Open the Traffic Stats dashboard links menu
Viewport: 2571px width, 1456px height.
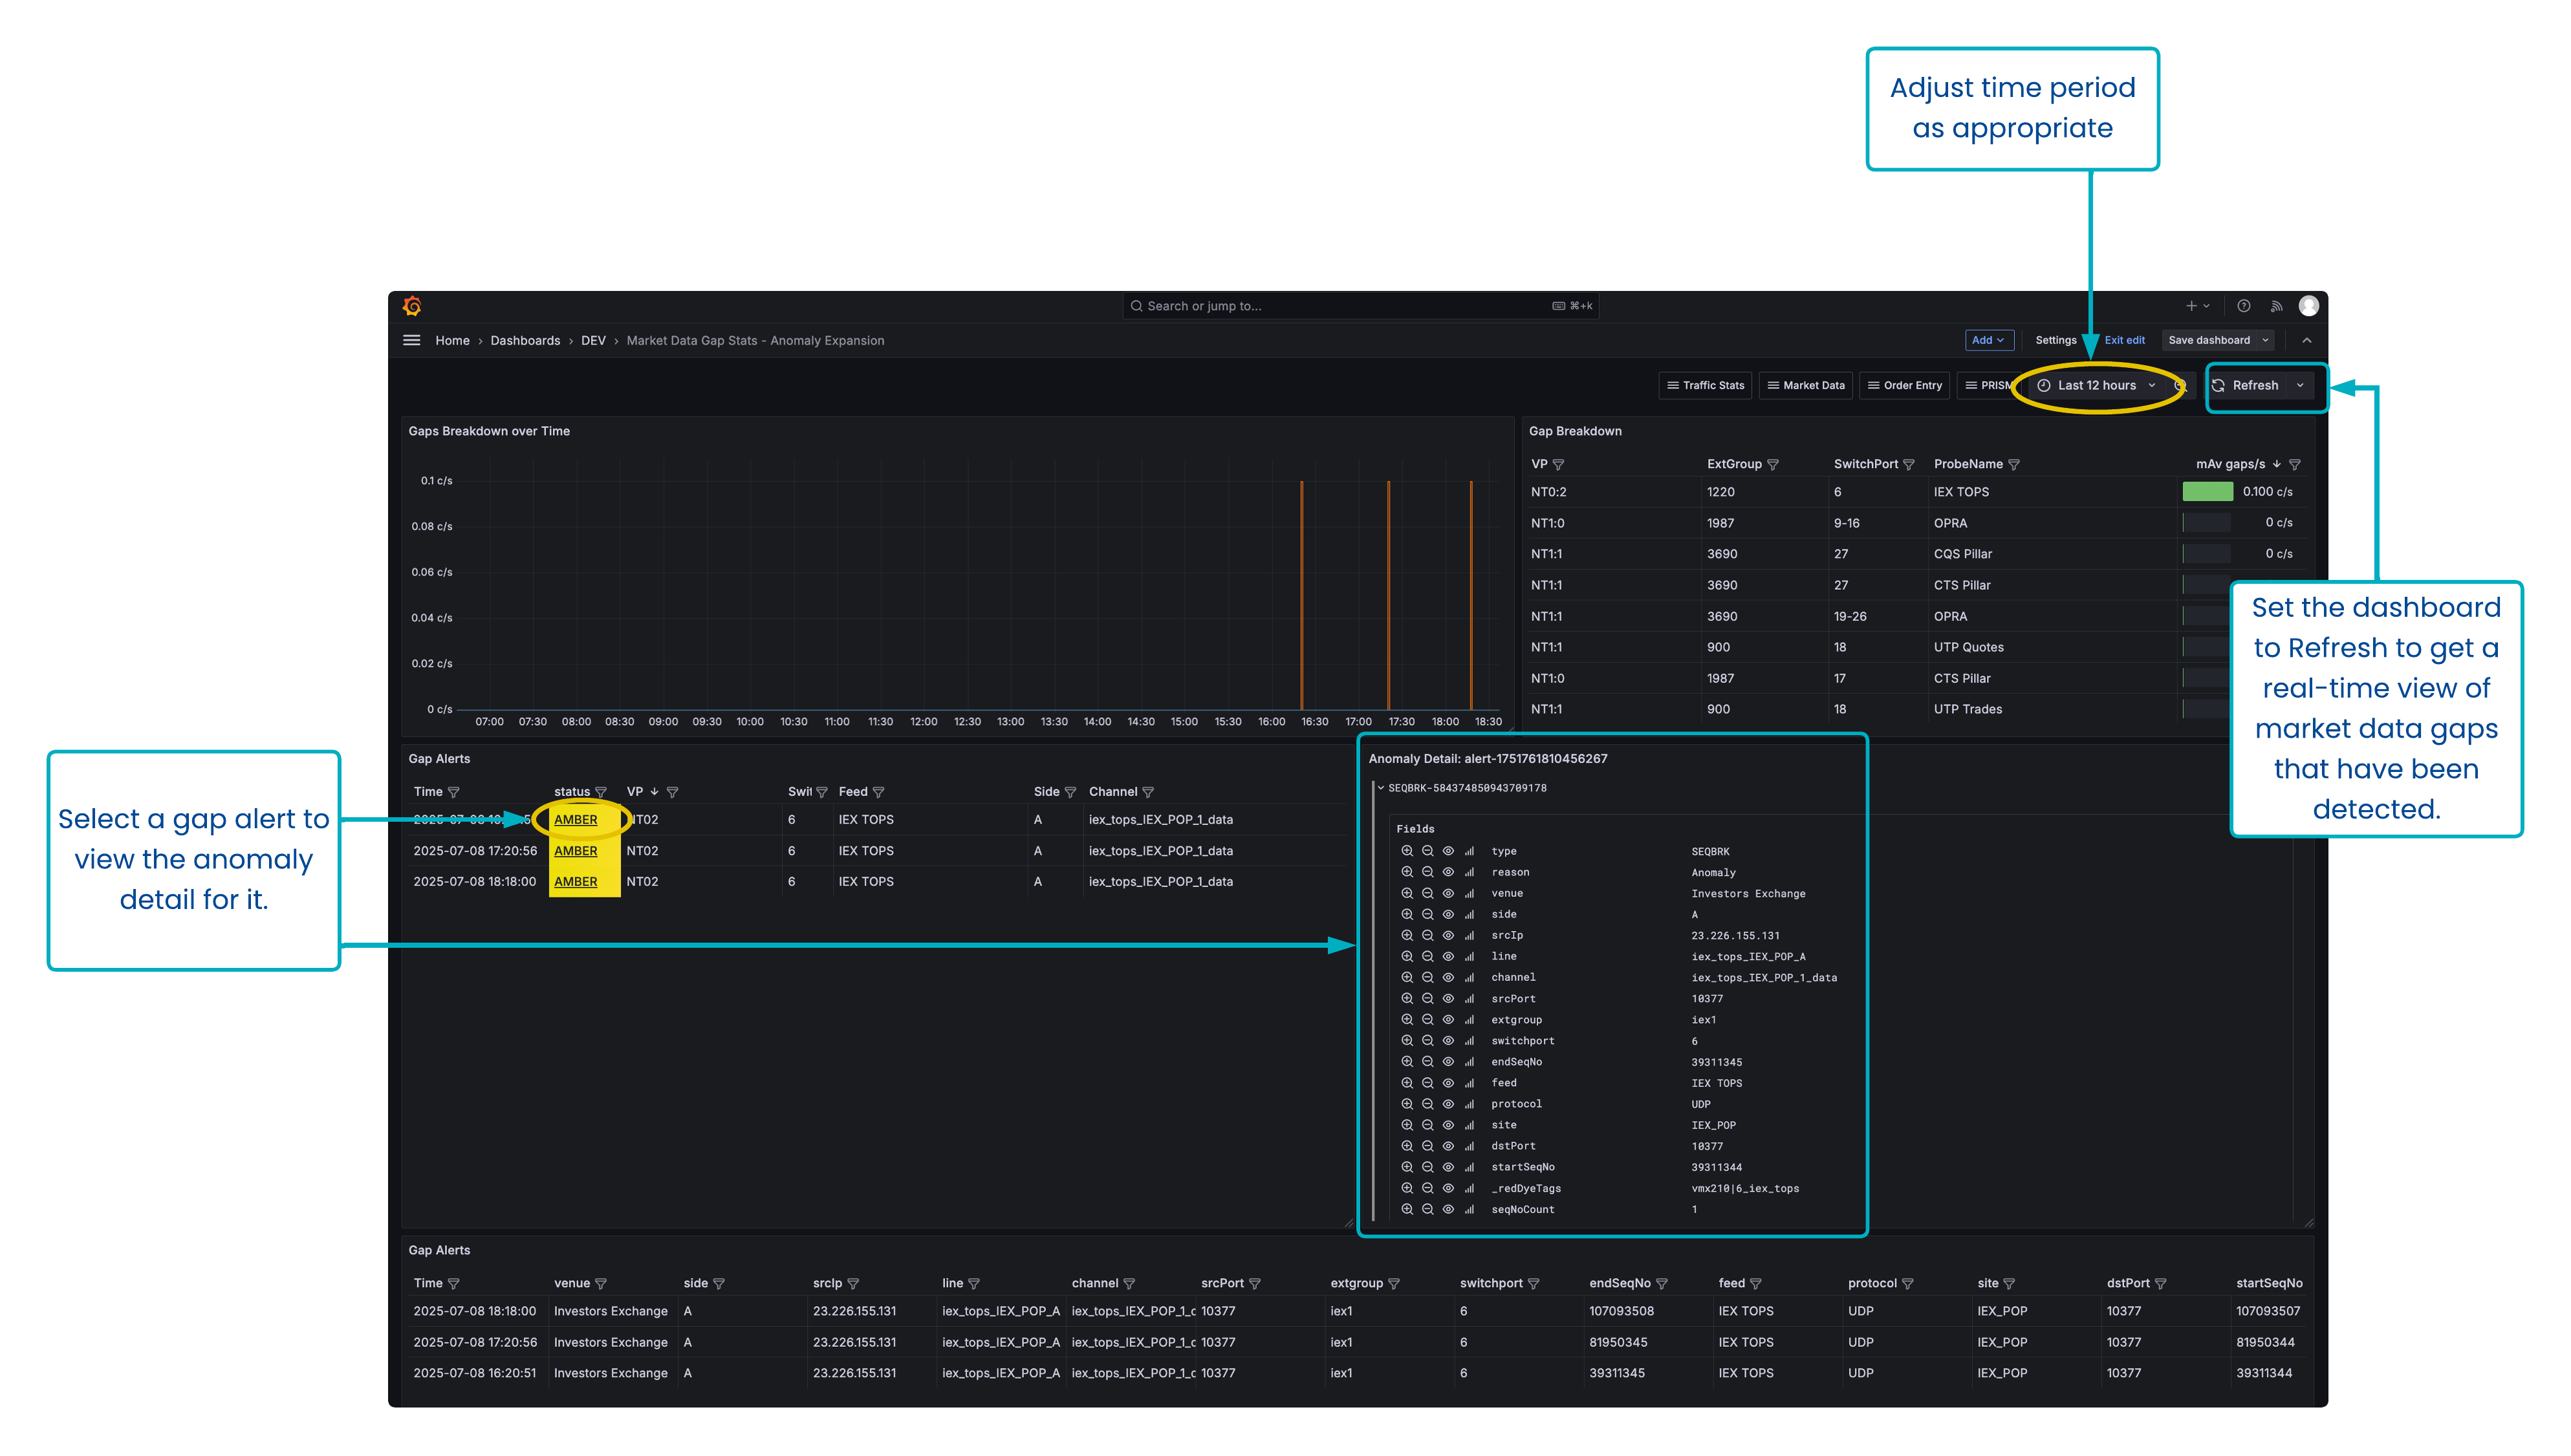[1705, 385]
